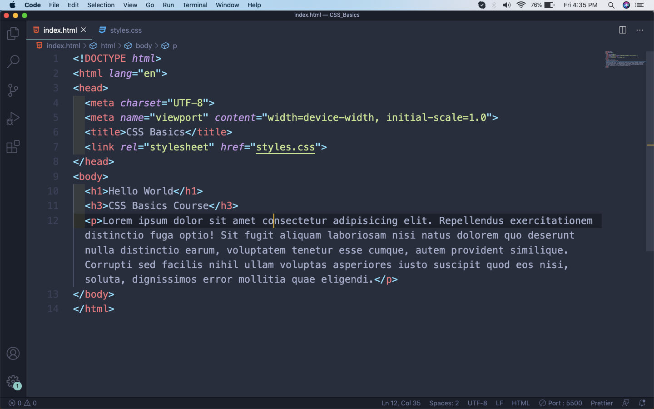Screen dimensions: 654x409
Task: Click the errors and warnings status indicator
Action: [23, 403]
